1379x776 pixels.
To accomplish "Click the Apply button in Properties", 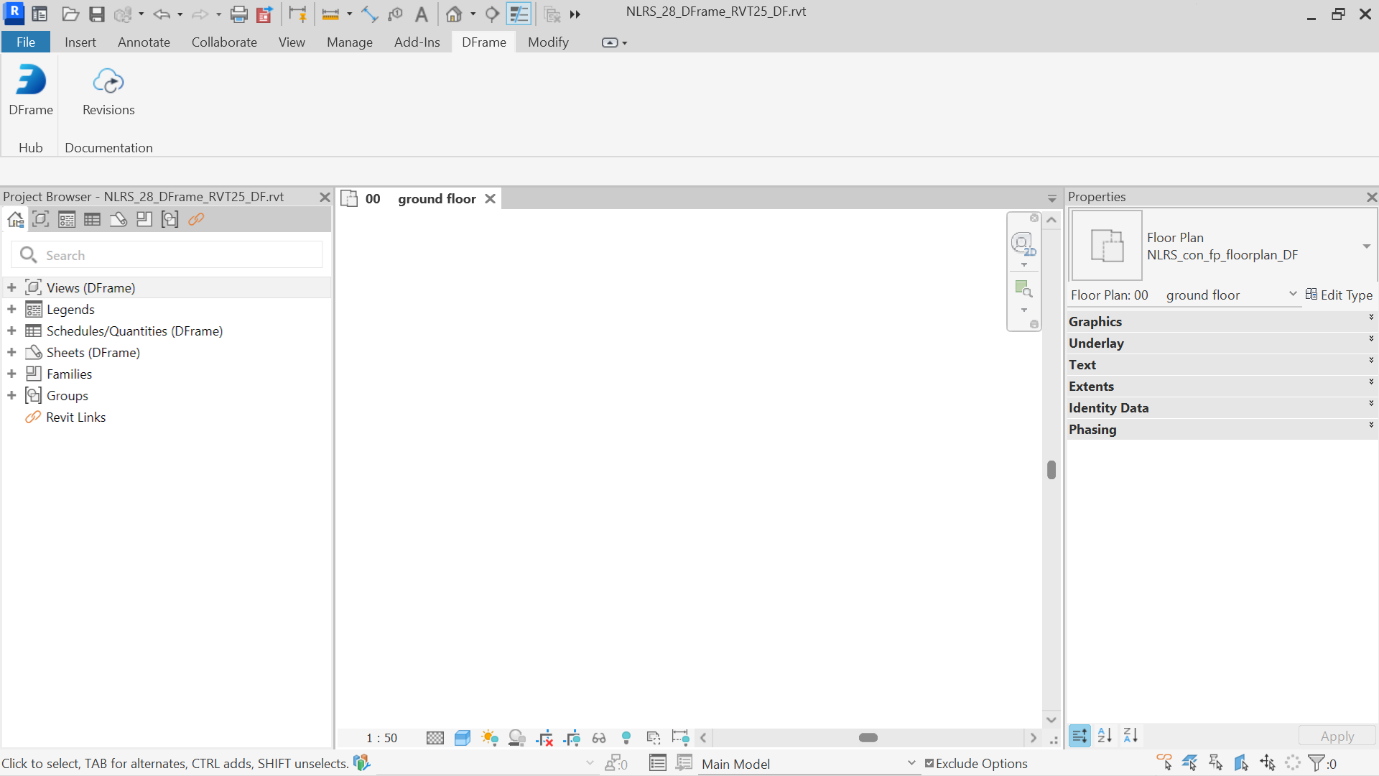I will pyautogui.click(x=1337, y=736).
